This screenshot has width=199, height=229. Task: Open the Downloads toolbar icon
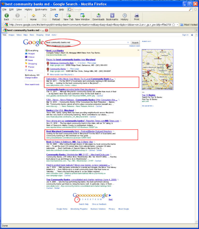click(x=98, y=16)
